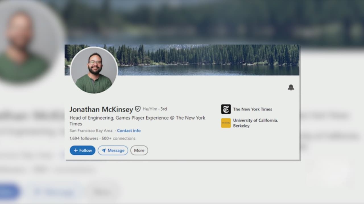Click the 1,694 followers text

tap(84, 139)
